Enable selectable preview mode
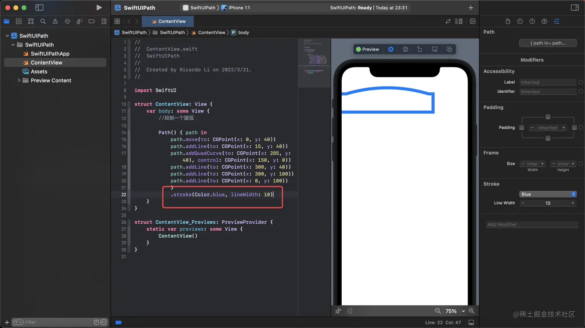Viewport: 585px width, 328px height. tap(405, 49)
